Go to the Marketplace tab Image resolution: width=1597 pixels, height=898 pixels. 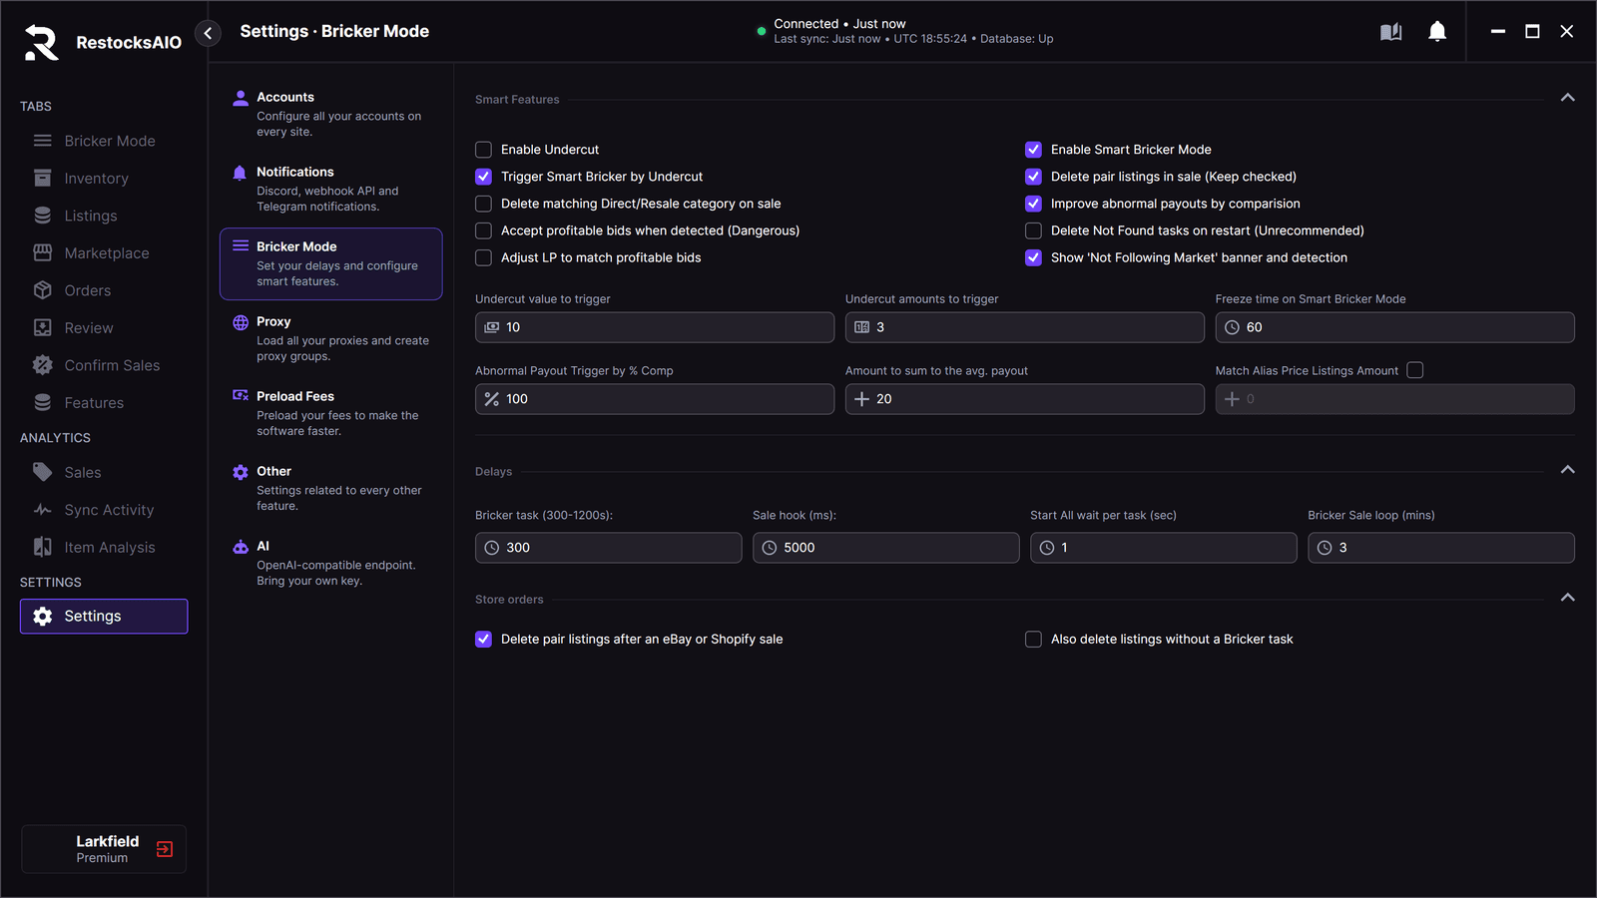pyautogui.click(x=104, y=253)
